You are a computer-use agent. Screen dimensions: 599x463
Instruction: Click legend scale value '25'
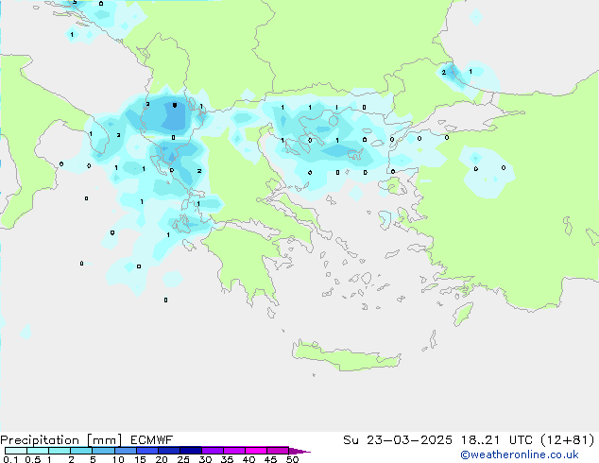point(183,459)
